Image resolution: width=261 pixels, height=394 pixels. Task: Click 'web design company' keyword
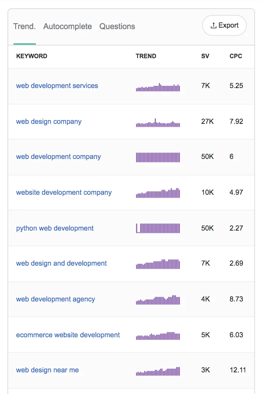point(49,122)
